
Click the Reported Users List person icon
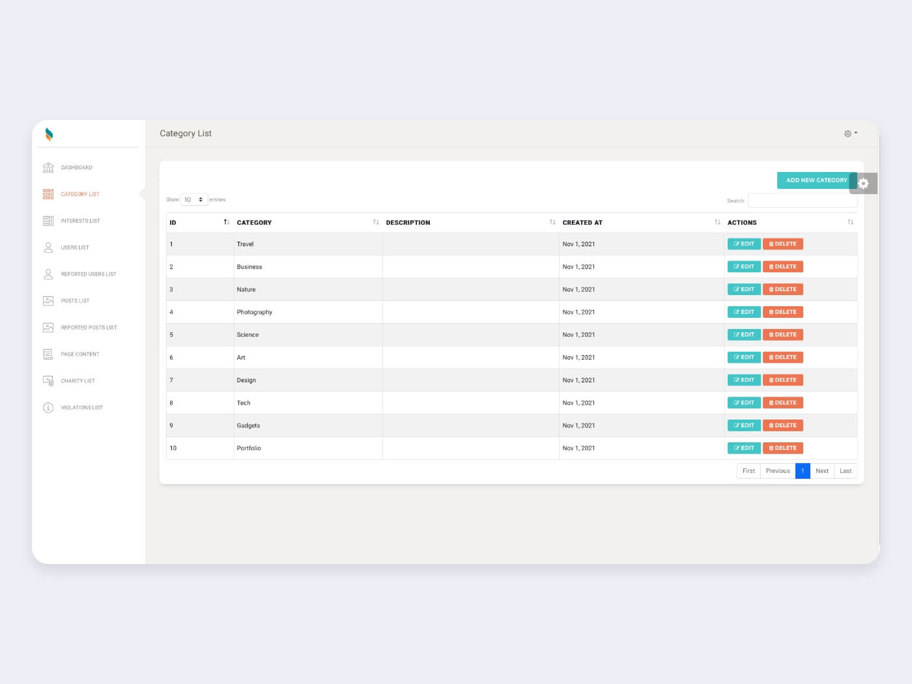(48, 274)
